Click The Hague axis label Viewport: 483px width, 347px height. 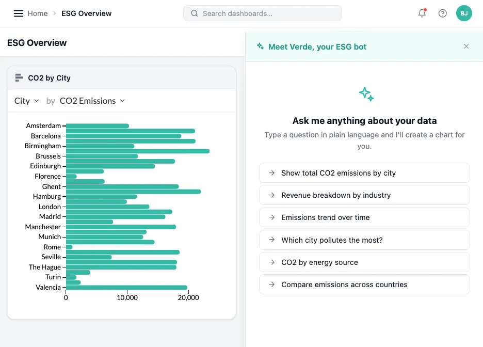pyautogui.click(x=45, y=267)
